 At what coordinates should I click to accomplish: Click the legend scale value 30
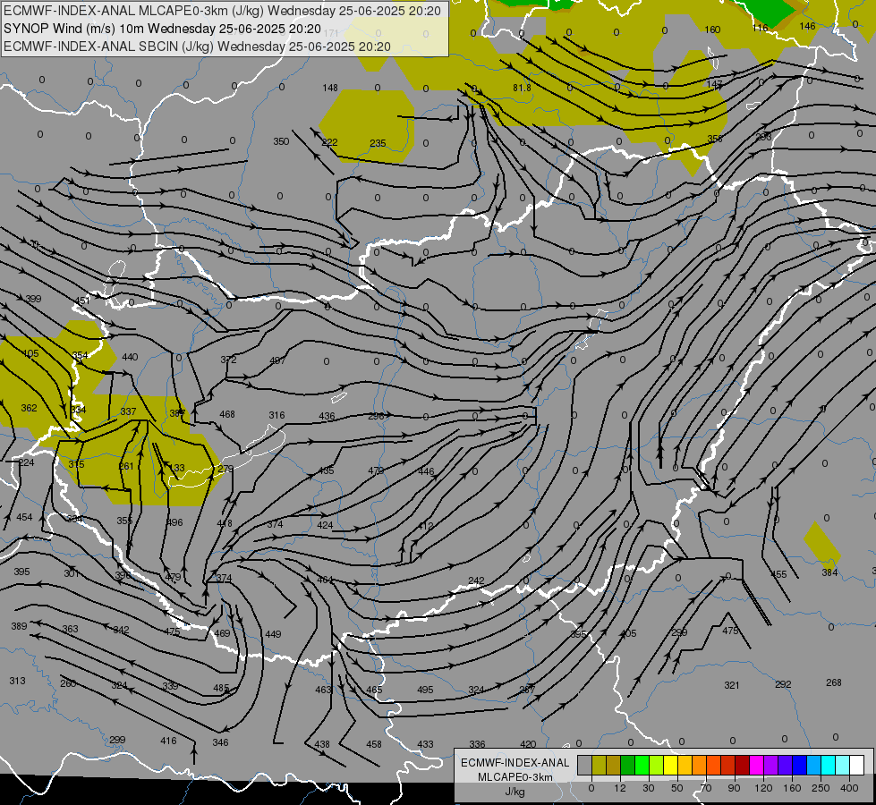click(x=649, y=788)
